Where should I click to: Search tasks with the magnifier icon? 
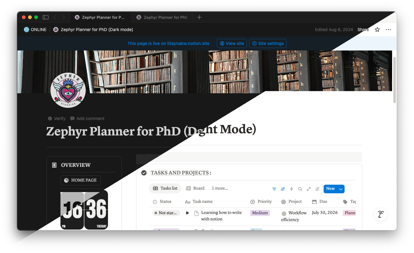300,189
